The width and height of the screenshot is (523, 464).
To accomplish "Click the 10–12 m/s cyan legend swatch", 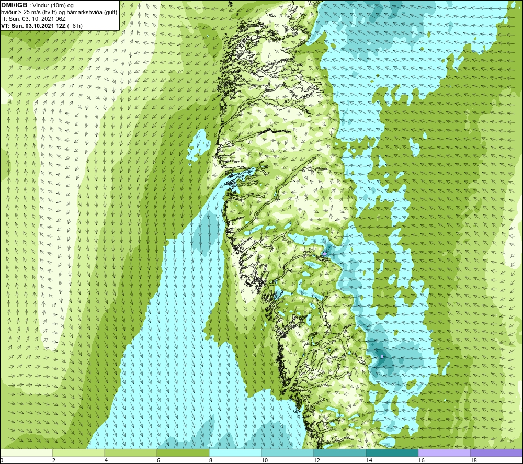I will (288, 452).
